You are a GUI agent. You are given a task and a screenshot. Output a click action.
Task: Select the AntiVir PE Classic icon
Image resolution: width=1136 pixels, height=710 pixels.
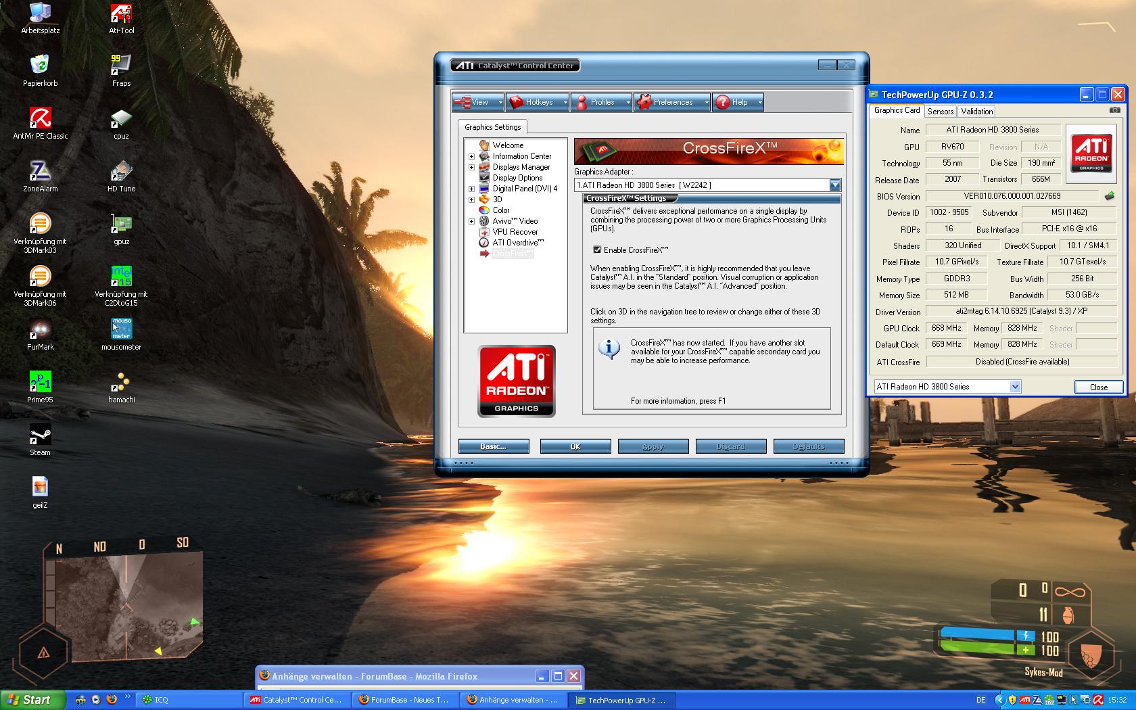pos(41,124)
